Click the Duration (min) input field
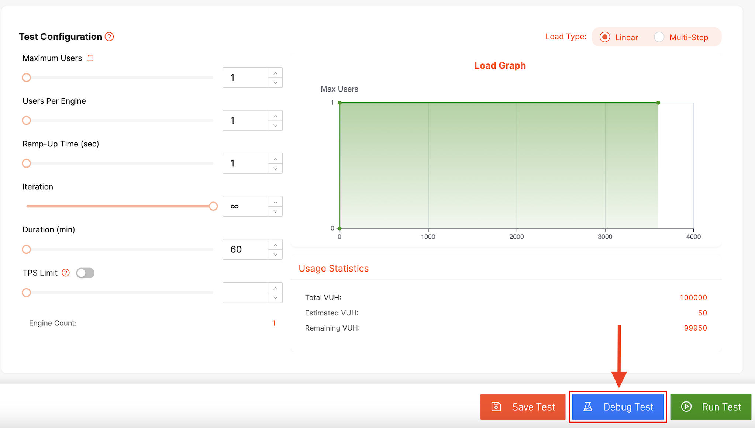Viewport: 755px width, 428px height. point(245,249)
